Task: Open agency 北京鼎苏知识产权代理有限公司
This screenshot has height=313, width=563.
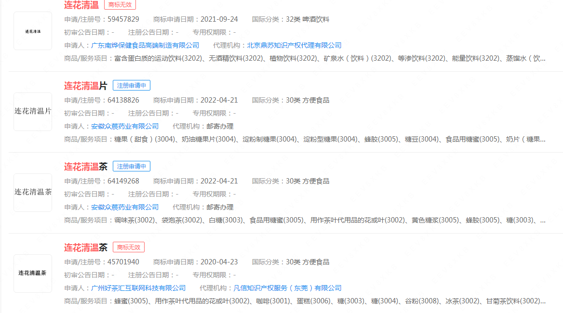Action: point(294,46)
